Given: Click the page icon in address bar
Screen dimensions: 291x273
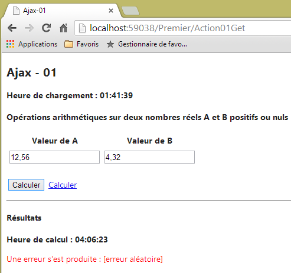Looking at the screenshot, I should (82, 28).
